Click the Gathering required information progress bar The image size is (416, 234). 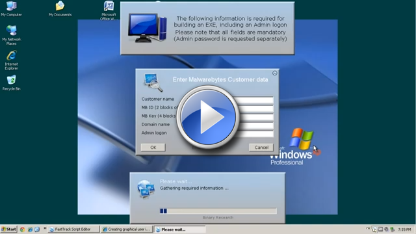coord(218,211)
